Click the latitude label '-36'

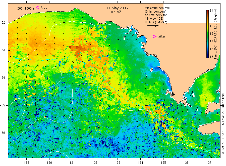click(x=3, y=133)
